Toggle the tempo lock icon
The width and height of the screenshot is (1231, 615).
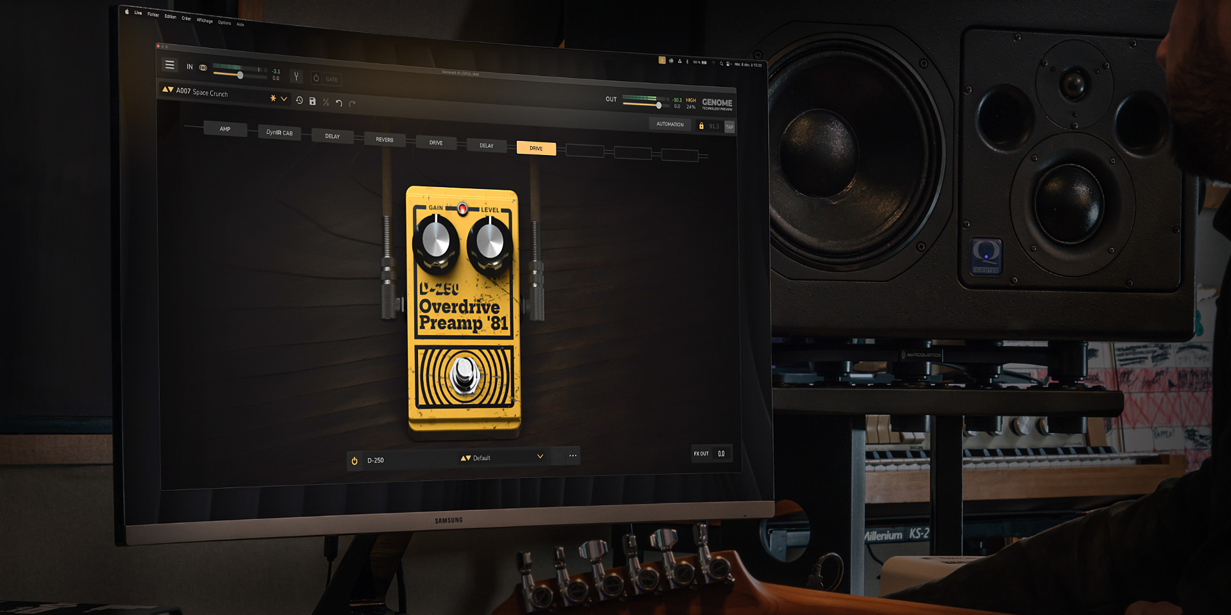coord(701,126)
